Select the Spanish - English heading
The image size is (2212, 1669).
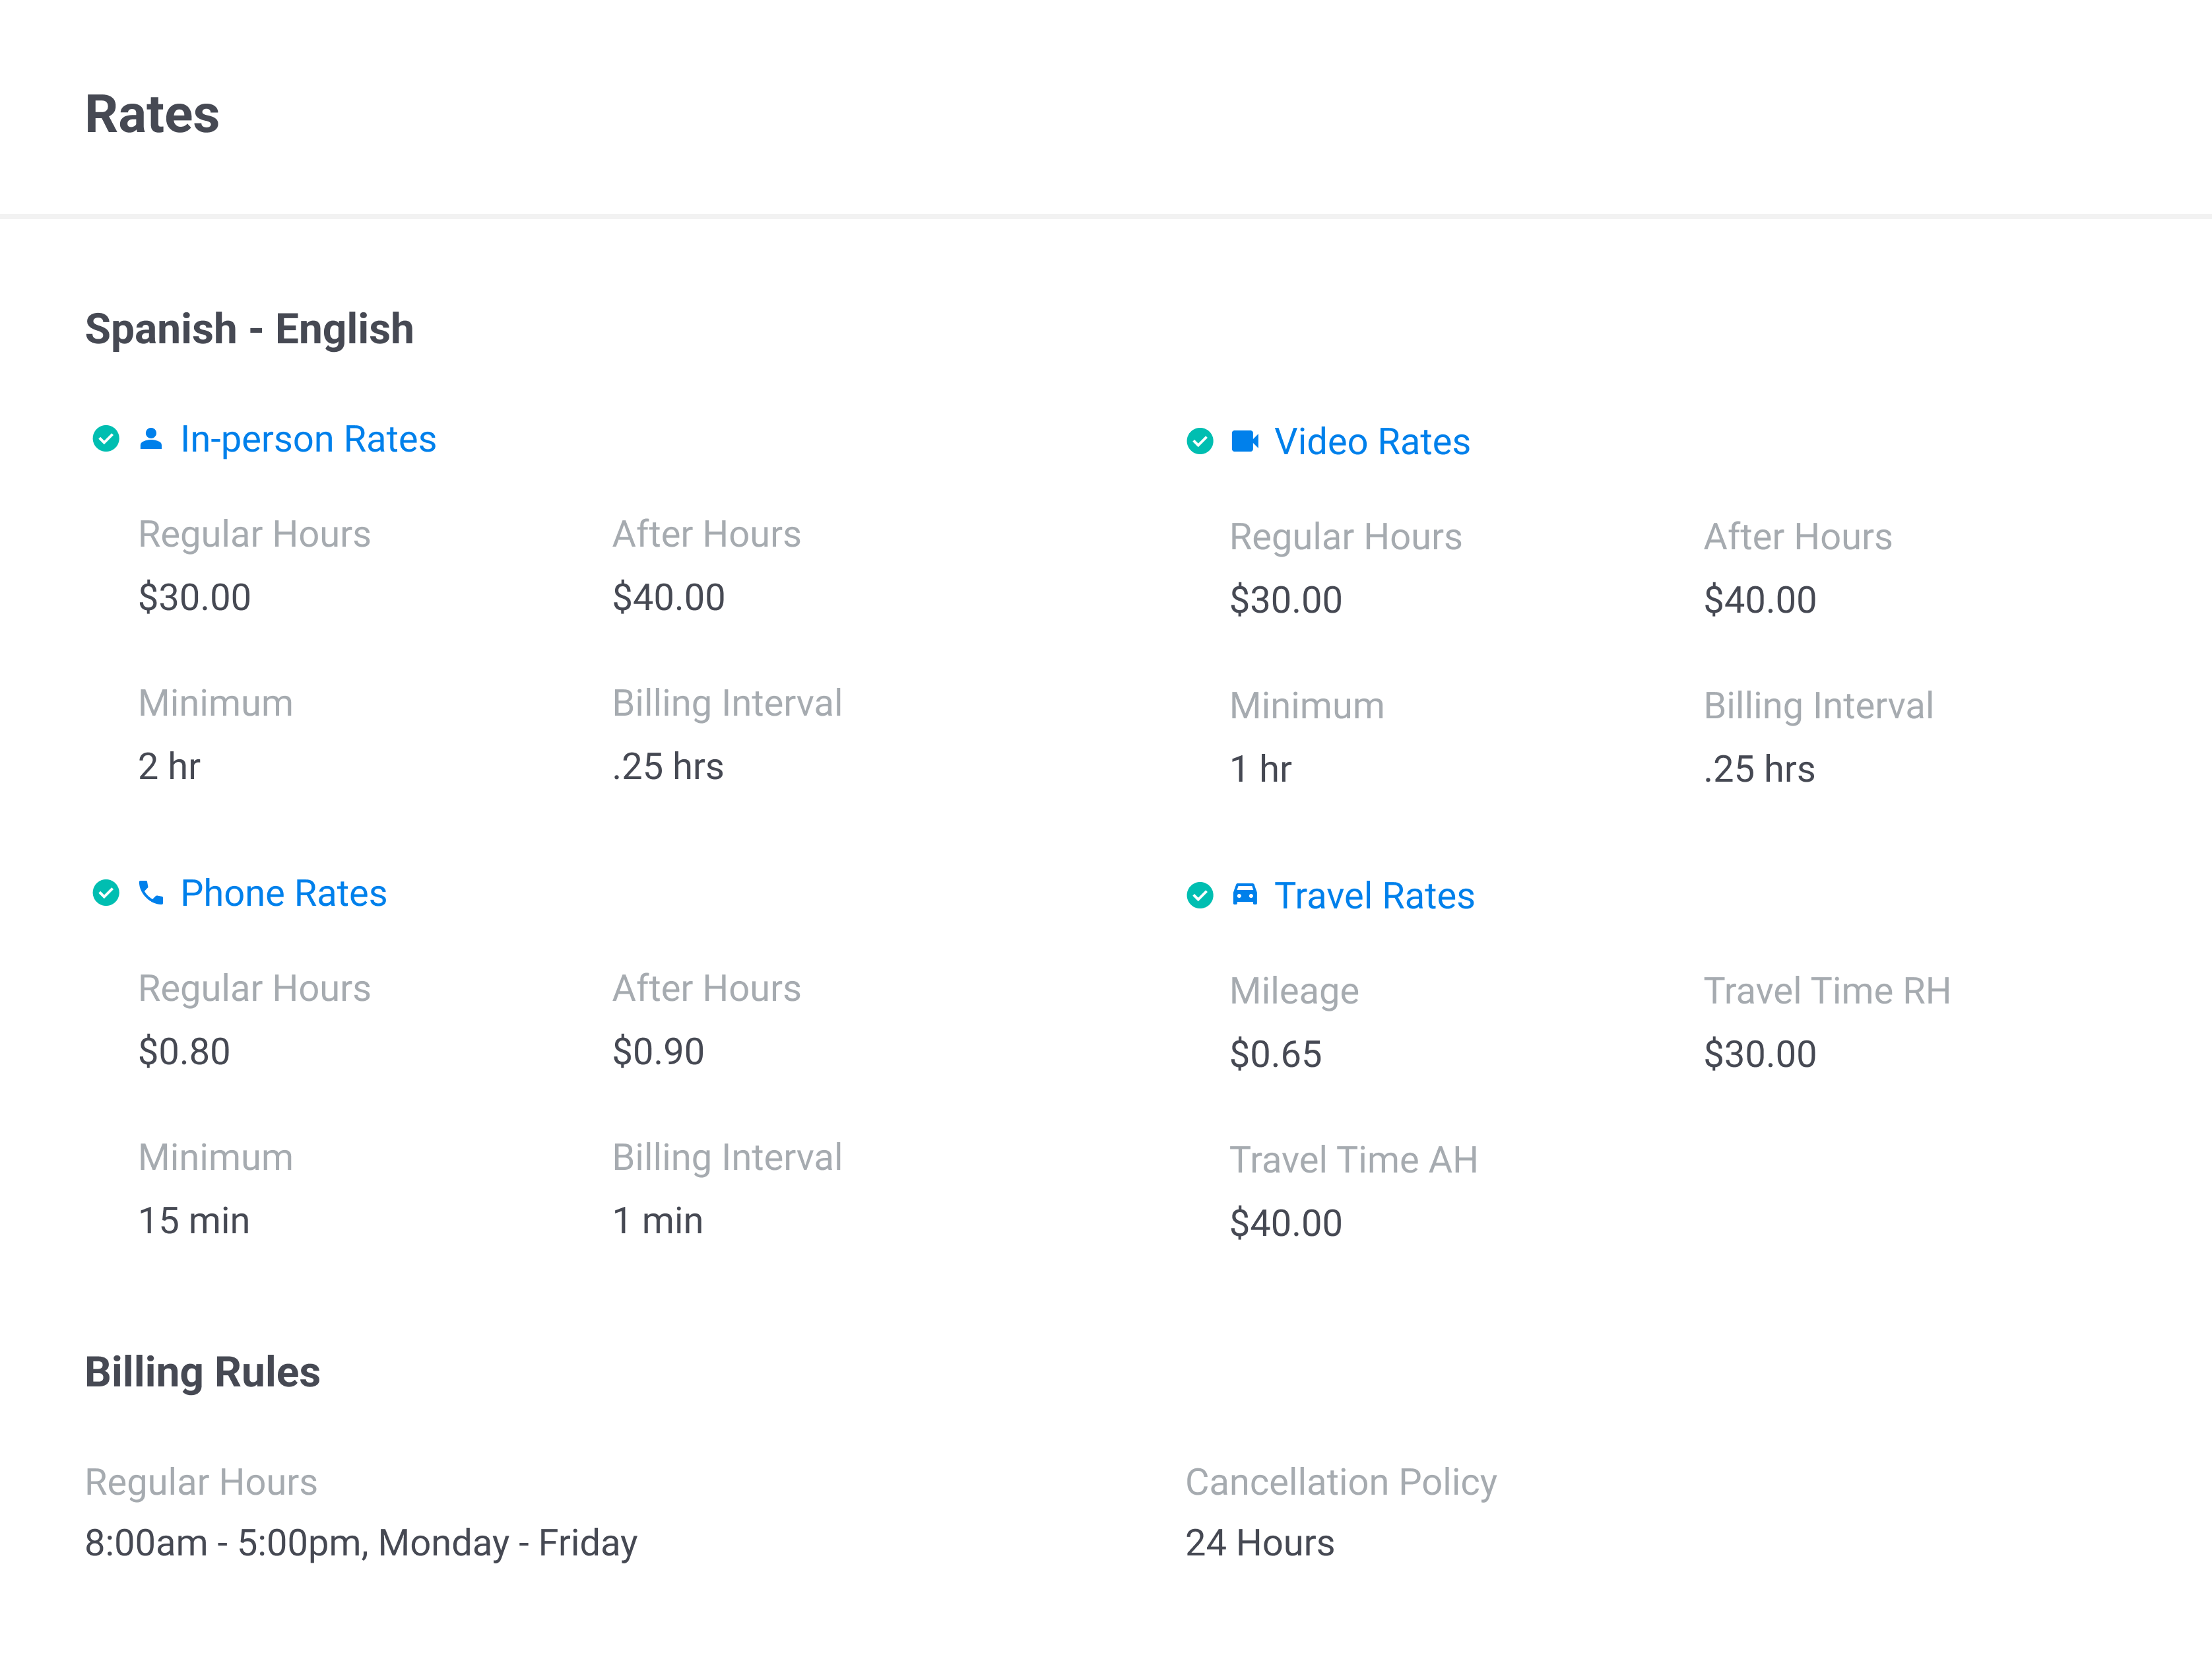[x=249, y=328]
